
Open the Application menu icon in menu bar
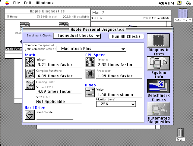(188, 3)
